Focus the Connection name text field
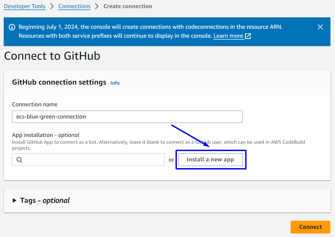Image resolution: width=335 pixels, height=237 pixels. click(127, 117)
